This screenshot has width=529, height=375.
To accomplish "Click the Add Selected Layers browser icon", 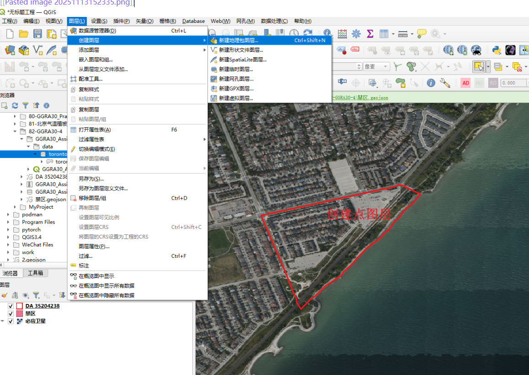I will pos(5,106).
